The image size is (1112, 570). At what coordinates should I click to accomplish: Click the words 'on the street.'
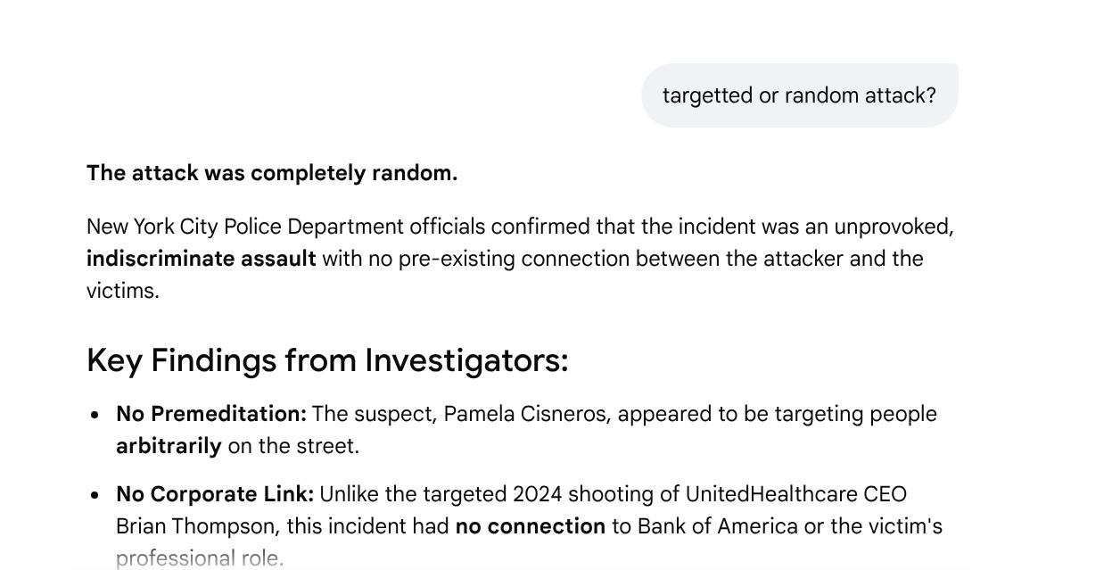pyautogui.click(x=293, y=446)
